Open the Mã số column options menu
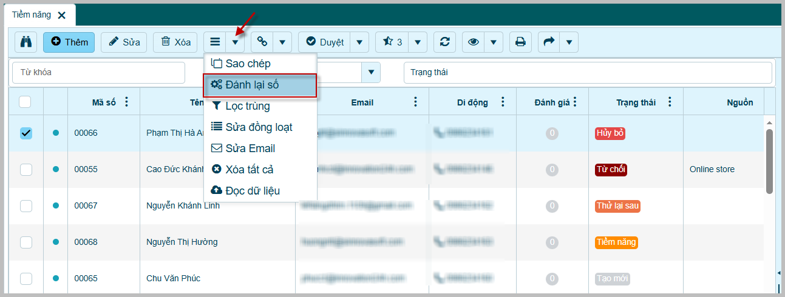 [x=126, y=102]
